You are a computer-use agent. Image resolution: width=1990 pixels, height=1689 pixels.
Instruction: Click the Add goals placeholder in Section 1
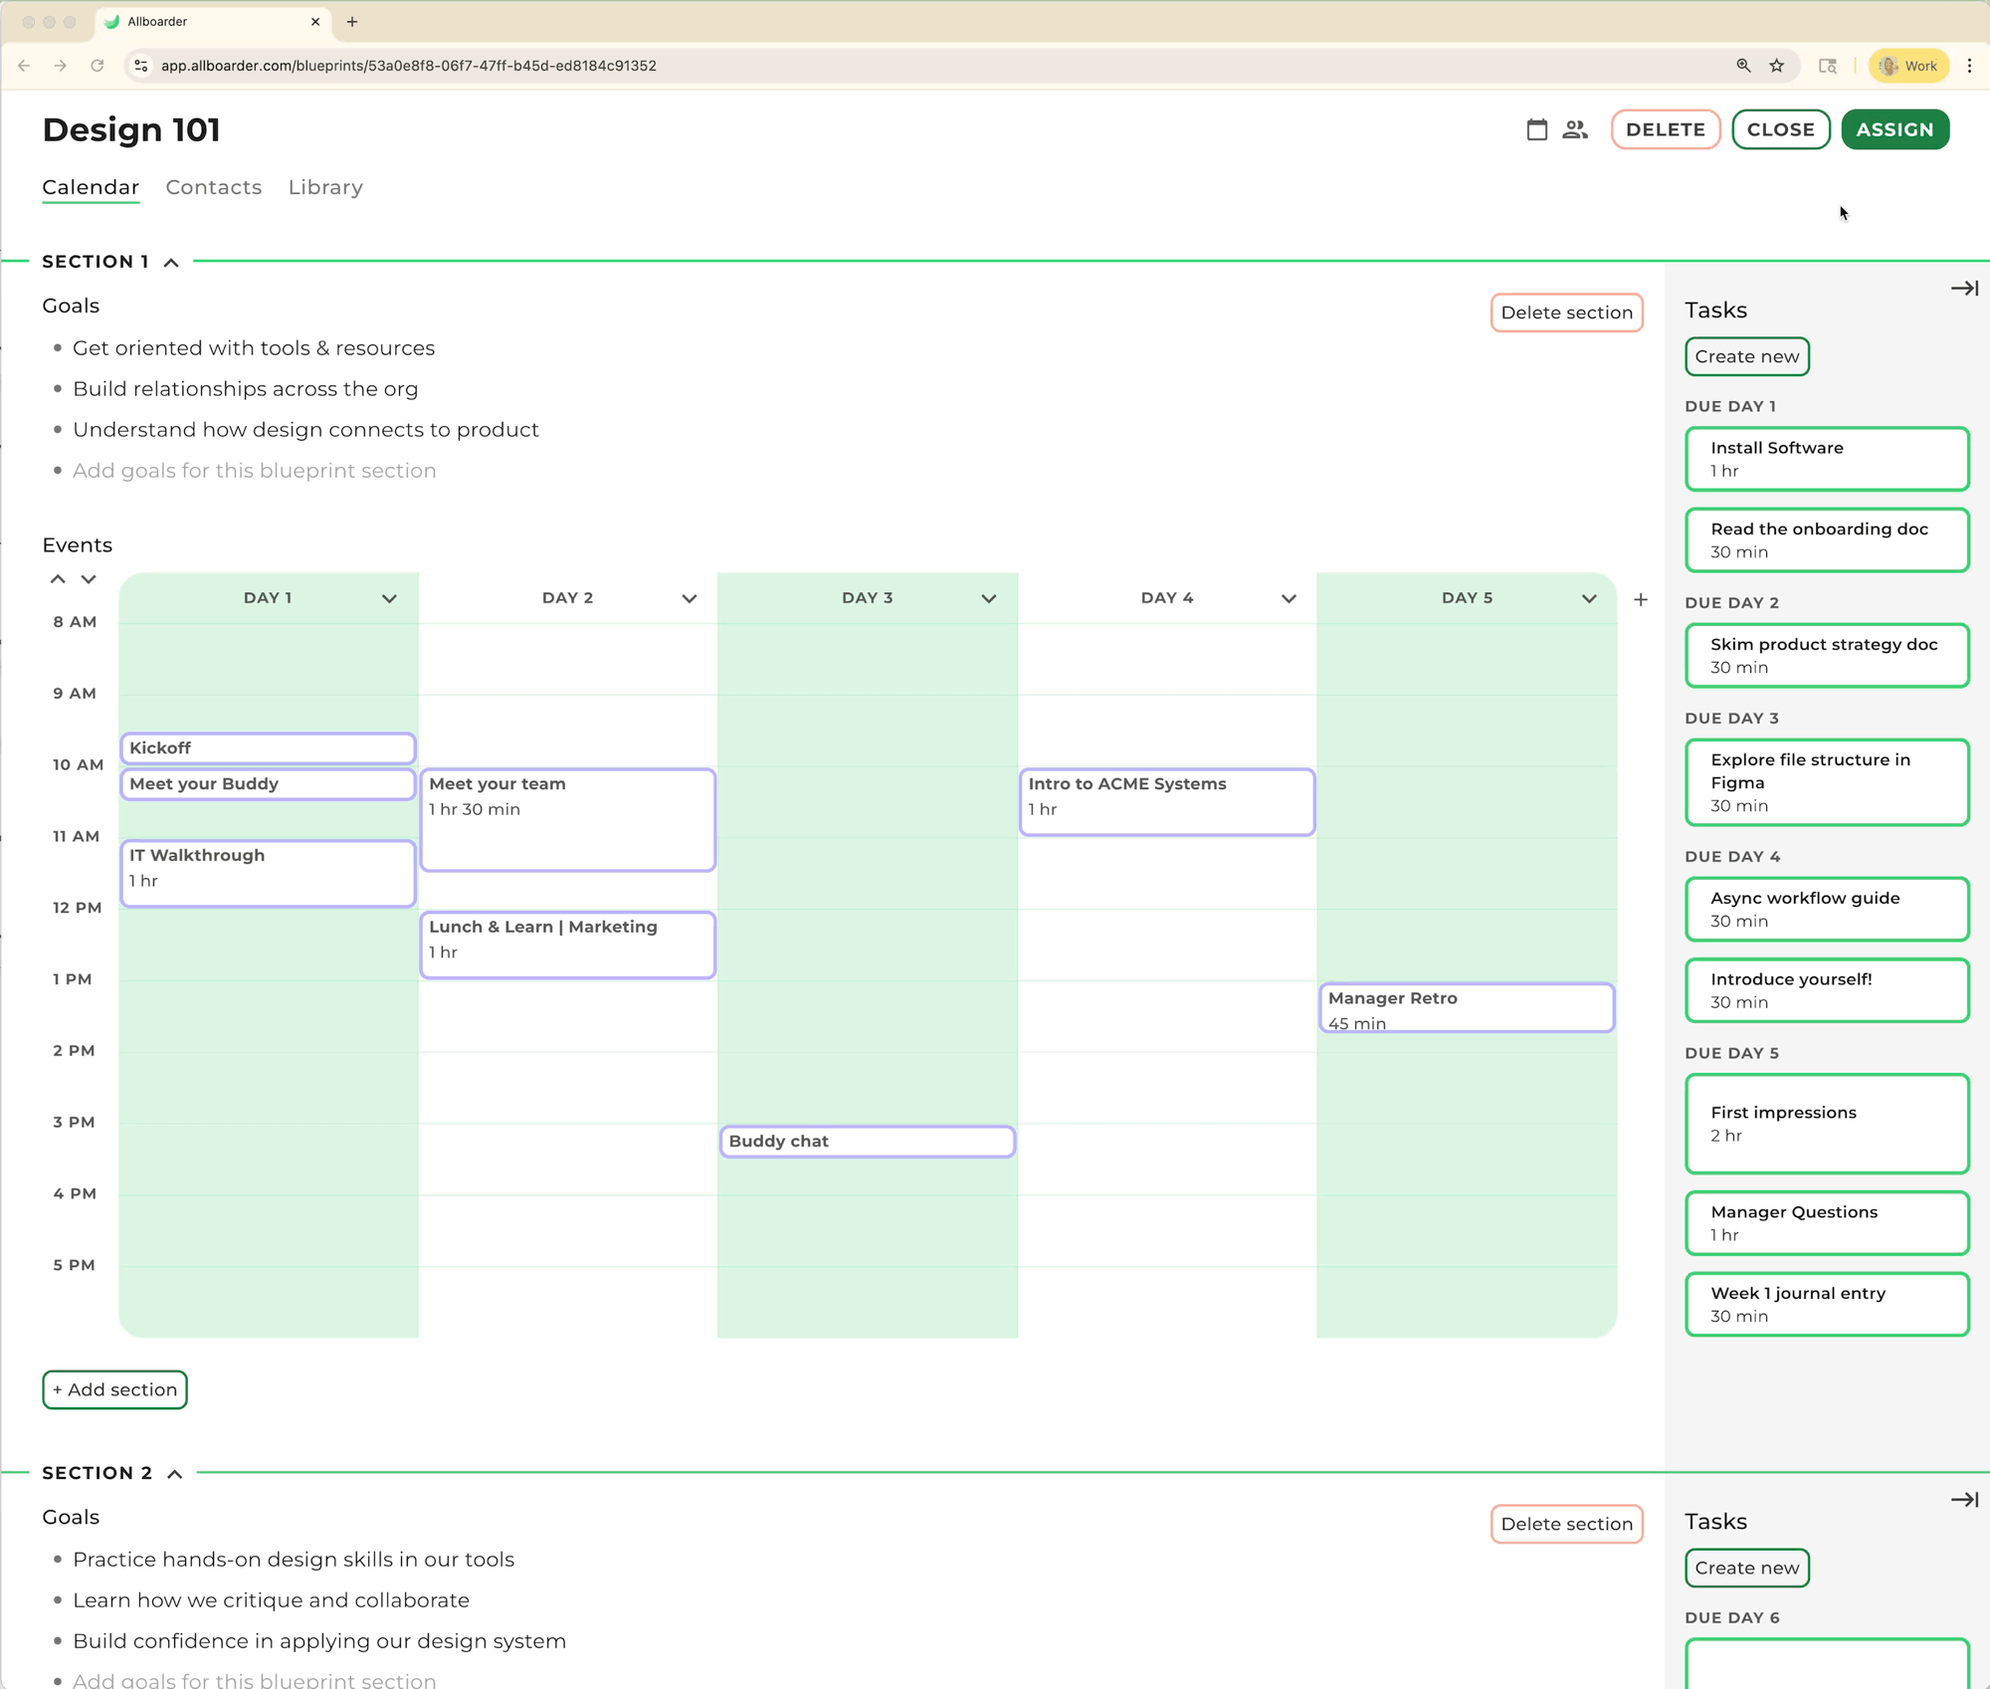(x=254, y=471)
